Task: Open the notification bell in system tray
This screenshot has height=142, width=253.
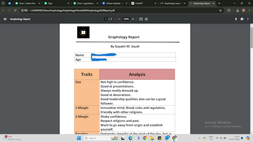Action: (242, 138)
